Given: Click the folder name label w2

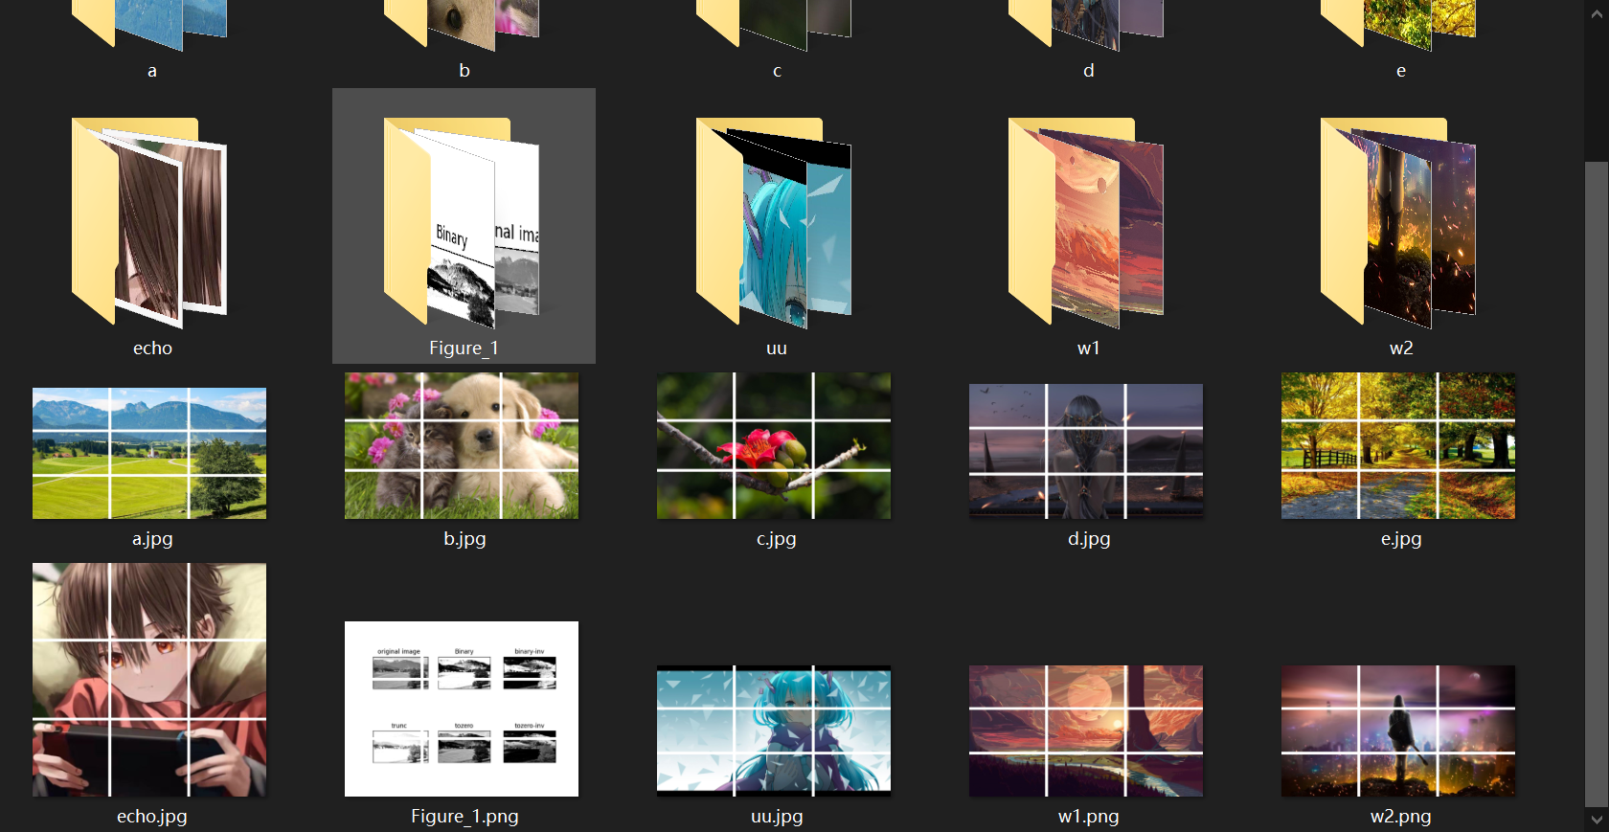Looking at the screenshot, I should click(1401, 349).
